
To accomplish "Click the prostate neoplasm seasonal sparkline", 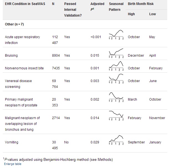I will click(x=116, y=96).
